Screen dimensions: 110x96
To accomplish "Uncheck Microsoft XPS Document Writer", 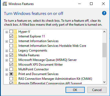I will point(11,65).
